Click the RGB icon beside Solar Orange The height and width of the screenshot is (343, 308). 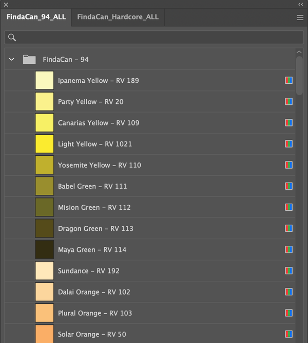click(289, 334)
